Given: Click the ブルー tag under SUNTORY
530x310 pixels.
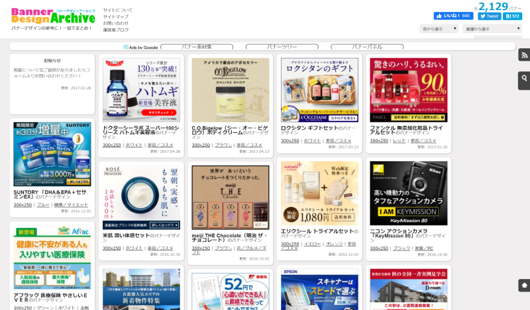Looking at the screenshot, I should (42, 205).
